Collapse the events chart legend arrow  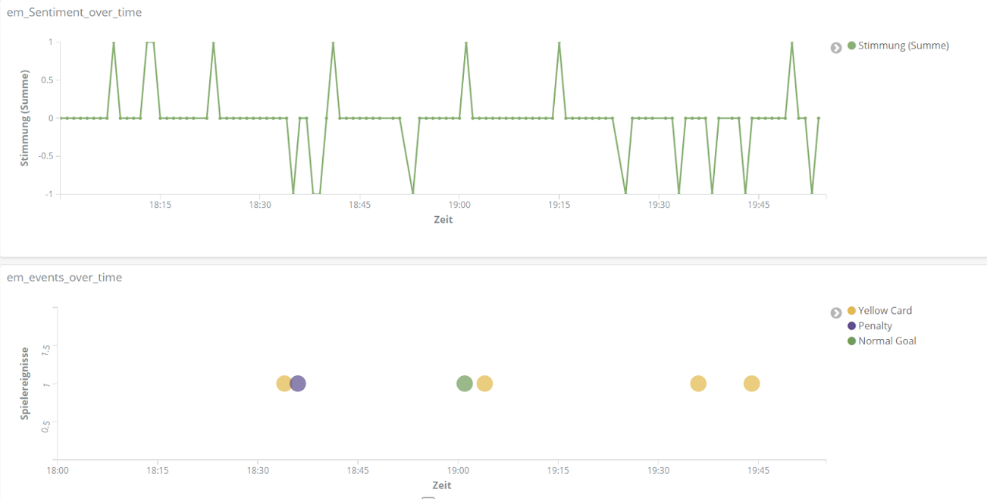[x=836, y=312]
